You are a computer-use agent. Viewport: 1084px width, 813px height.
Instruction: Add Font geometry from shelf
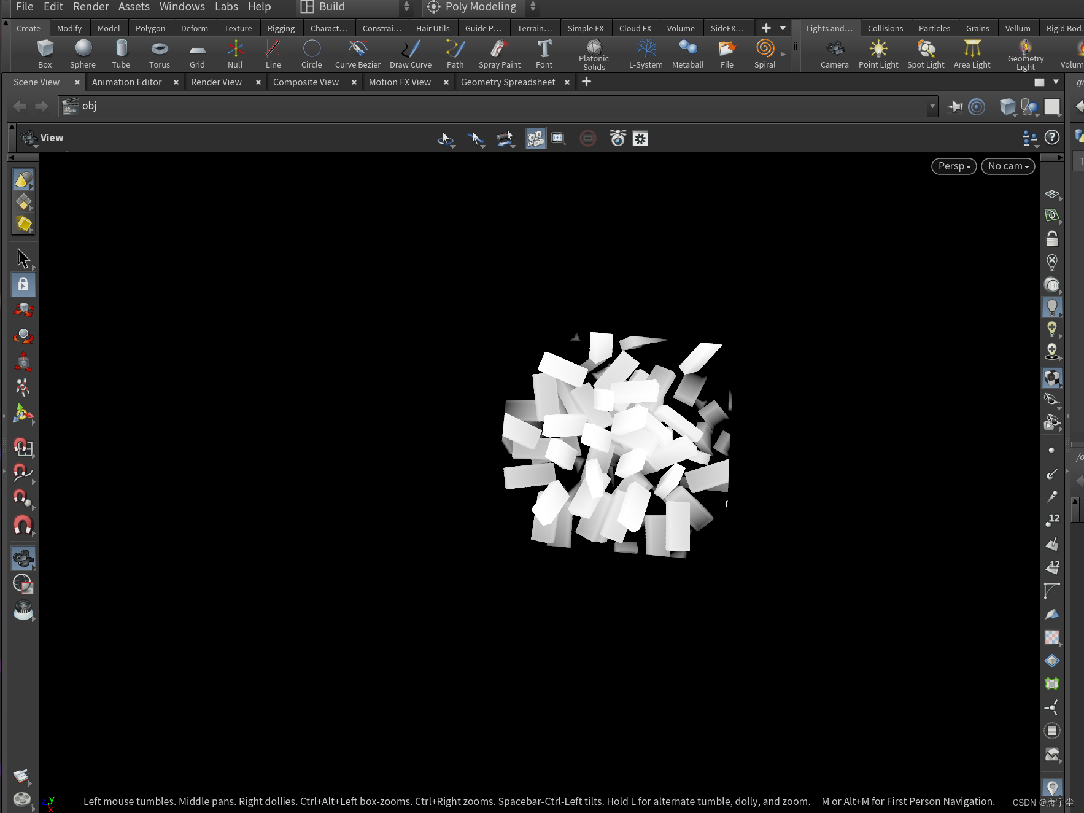tap(544, 54)
